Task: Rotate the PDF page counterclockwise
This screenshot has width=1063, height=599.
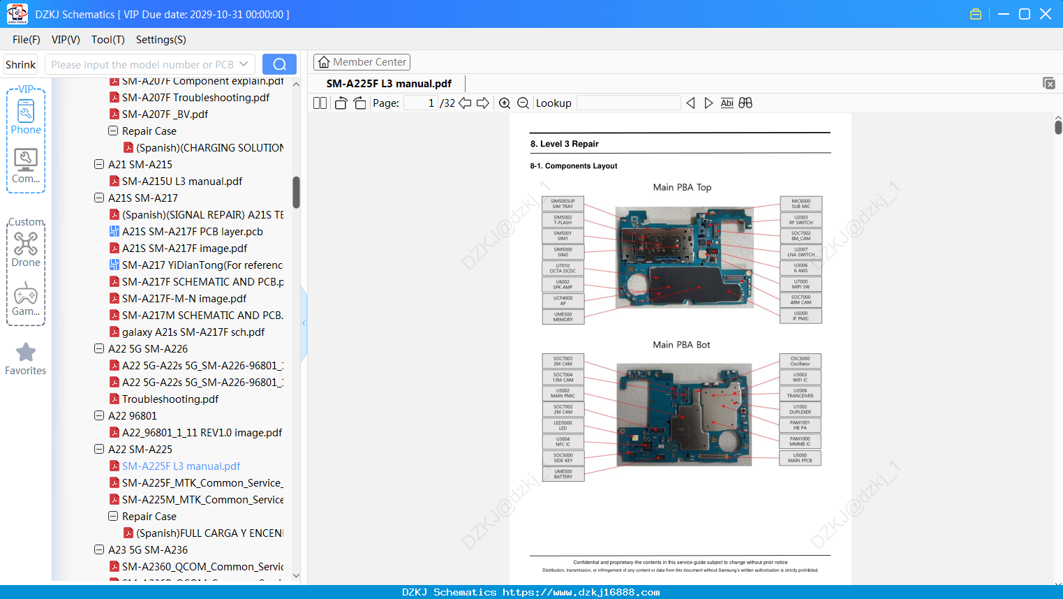Action: (341, 103)
